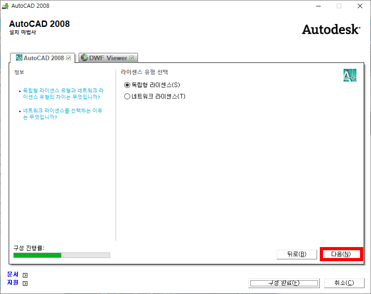This screenshot has width=371, height=294.
Task: Click the AutoCAD tab's application icon
Action: pyautogui.click(x=19, y=57)
